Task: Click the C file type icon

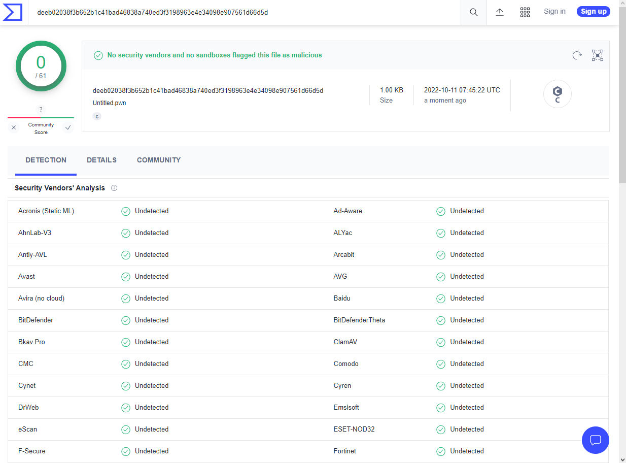Action: (x=557, y=94)
